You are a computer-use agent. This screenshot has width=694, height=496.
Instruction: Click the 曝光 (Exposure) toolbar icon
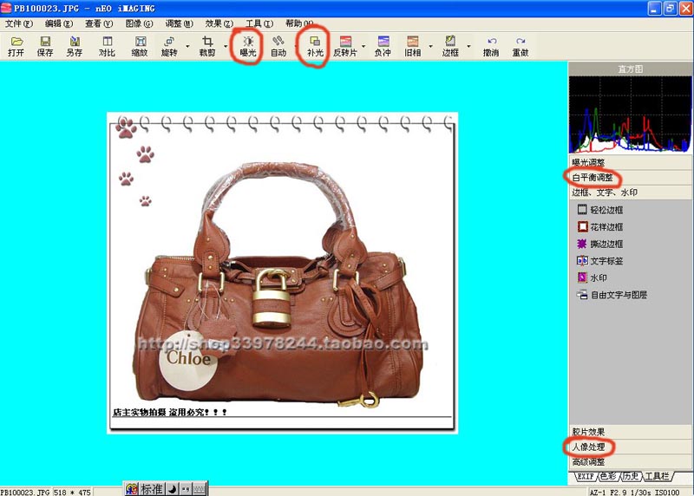[x=248, y=47]
